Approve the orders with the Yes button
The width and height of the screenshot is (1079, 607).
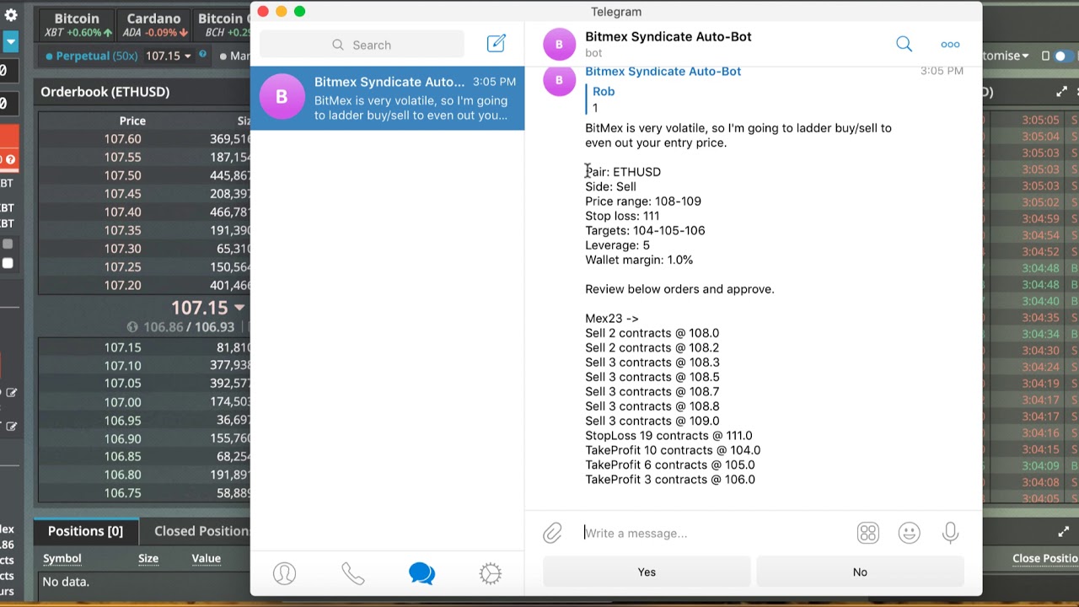[647, 572]
